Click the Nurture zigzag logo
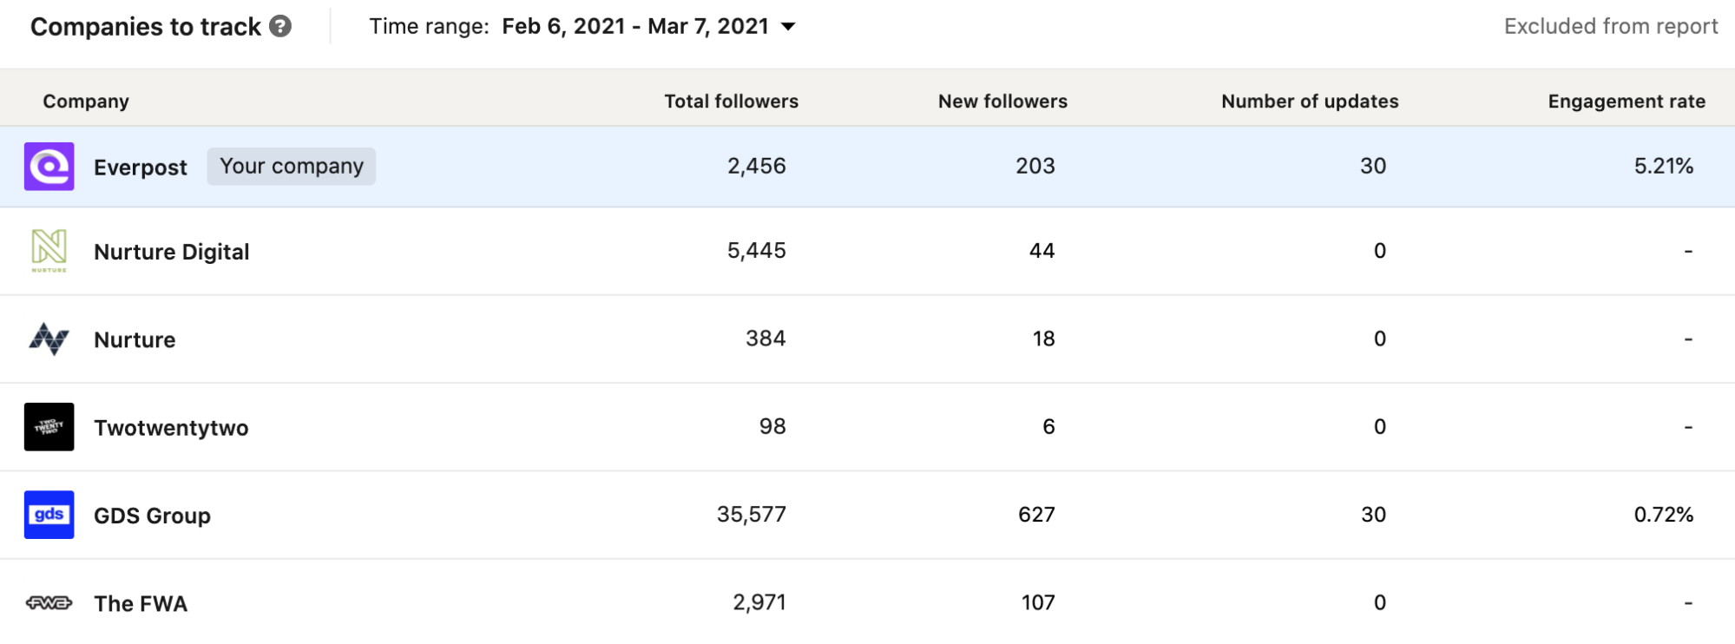Screen dimensions: 1735x644 [x=49, y=338]
